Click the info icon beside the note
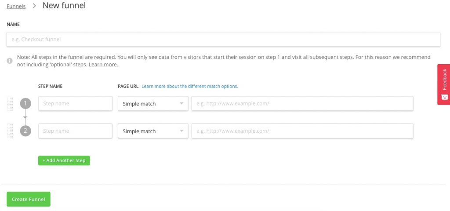The height and width of the screenshot is (211, 450). (x=9, y=61)
